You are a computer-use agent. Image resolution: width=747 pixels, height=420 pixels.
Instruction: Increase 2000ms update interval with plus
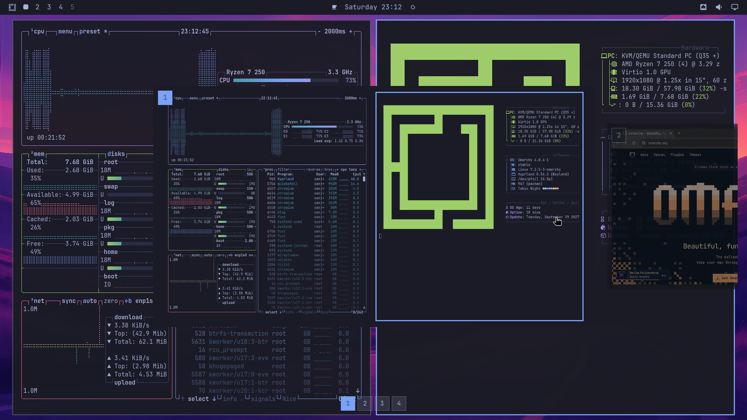(x=351, y=31)
